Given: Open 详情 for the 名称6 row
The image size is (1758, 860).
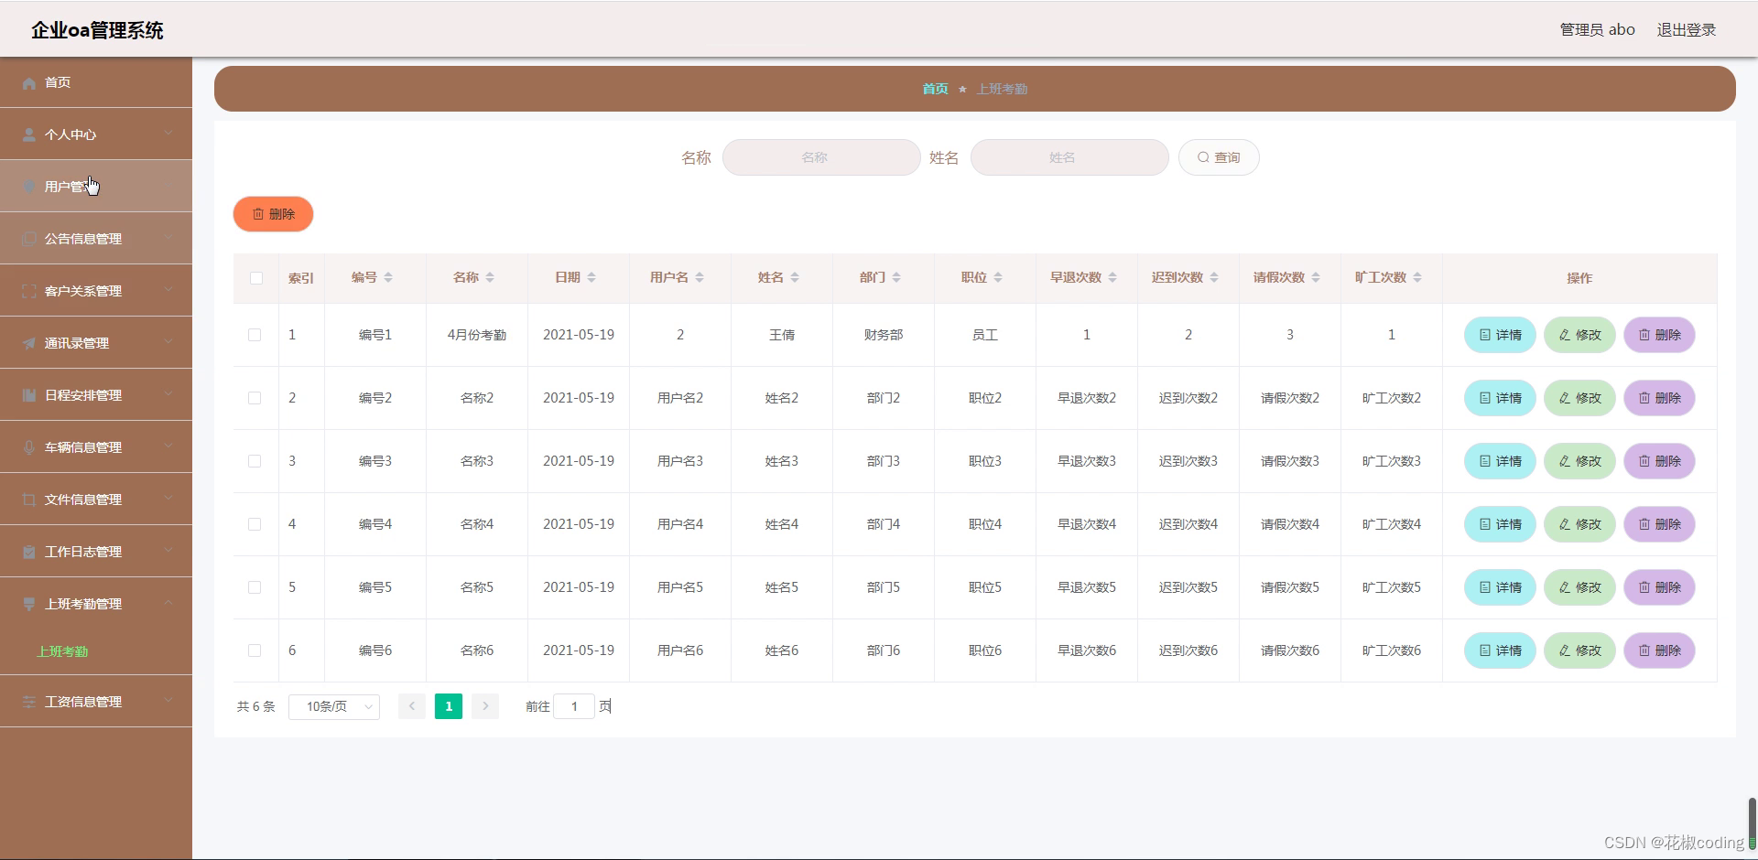Looking at the screenshot, I should [x=1500, y=650].
